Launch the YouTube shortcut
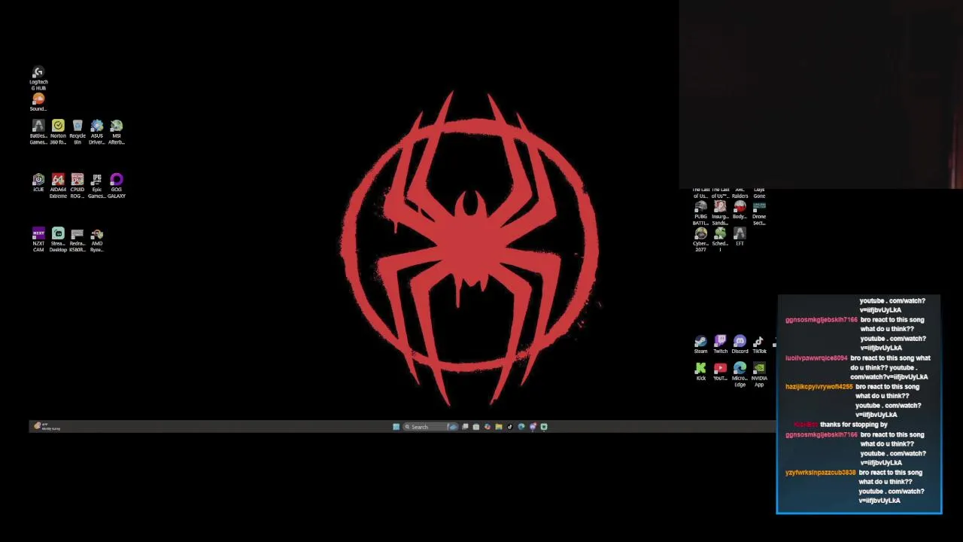This screenshot has height=542, width=963. click(x=720, y=372)
